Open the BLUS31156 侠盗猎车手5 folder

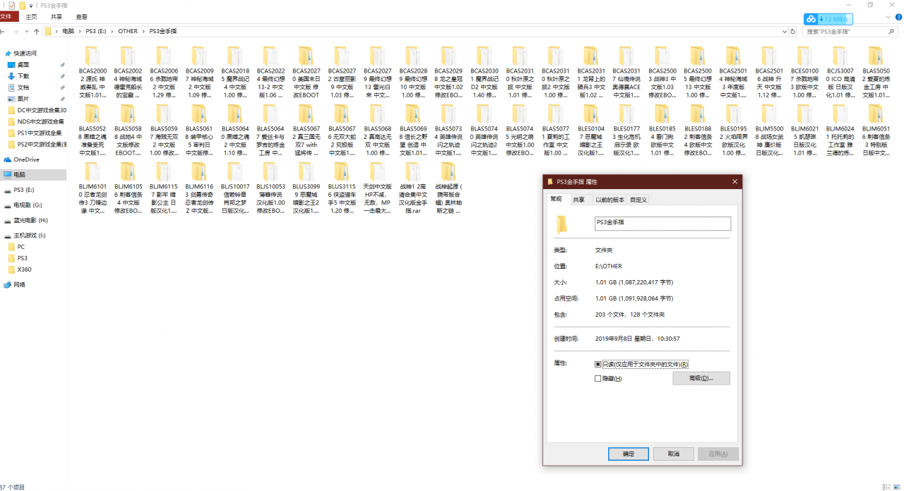(341, 188)
